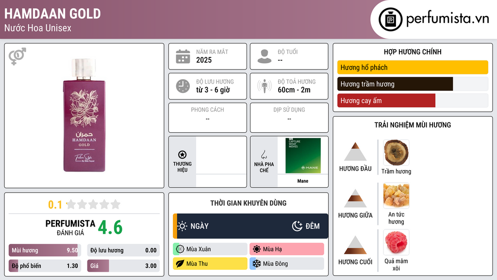Open the Mane perfumer house image
This screenshot has height=280, width=497.
coord(303,156)
